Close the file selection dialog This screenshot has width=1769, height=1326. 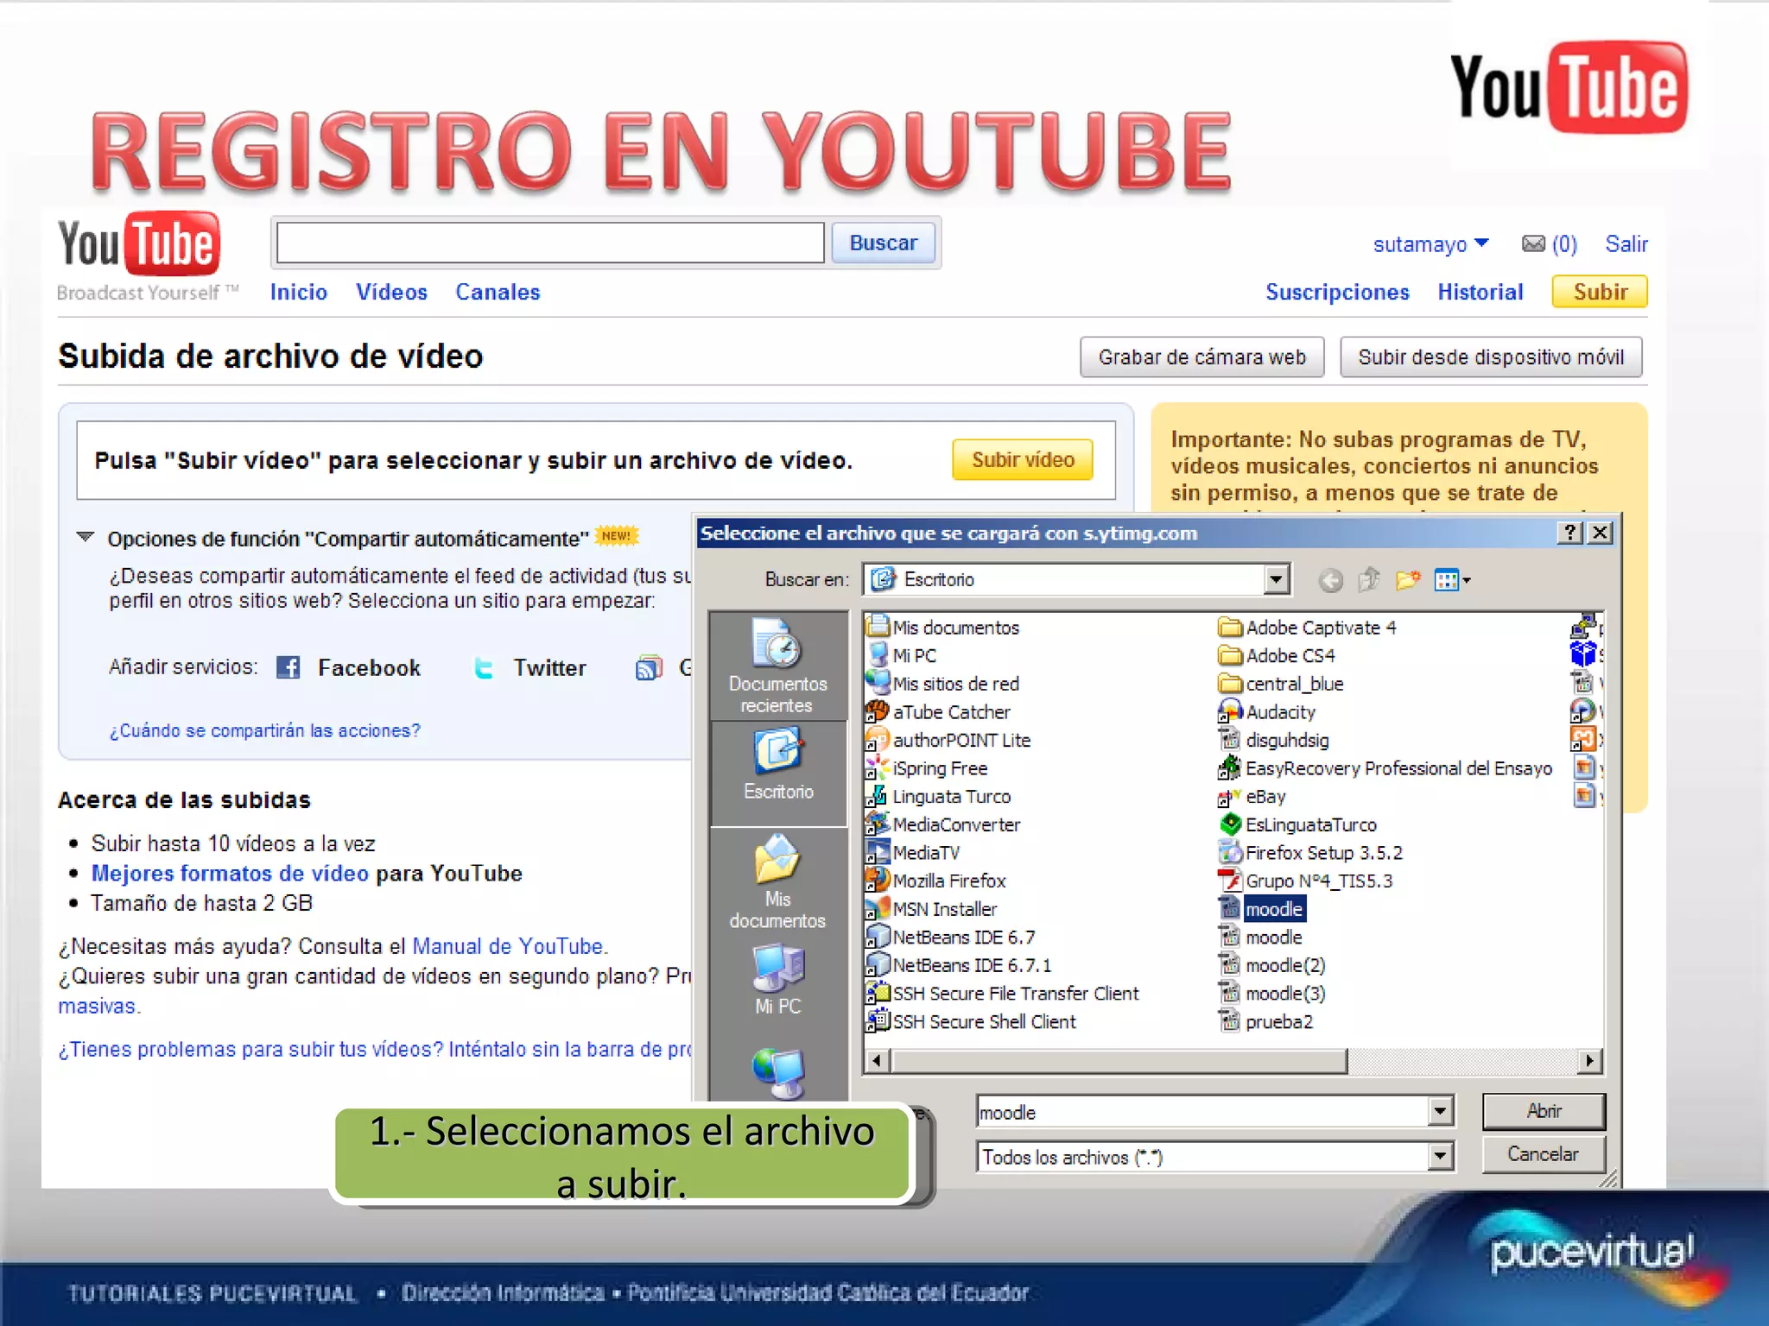(x=1600, y=533)
